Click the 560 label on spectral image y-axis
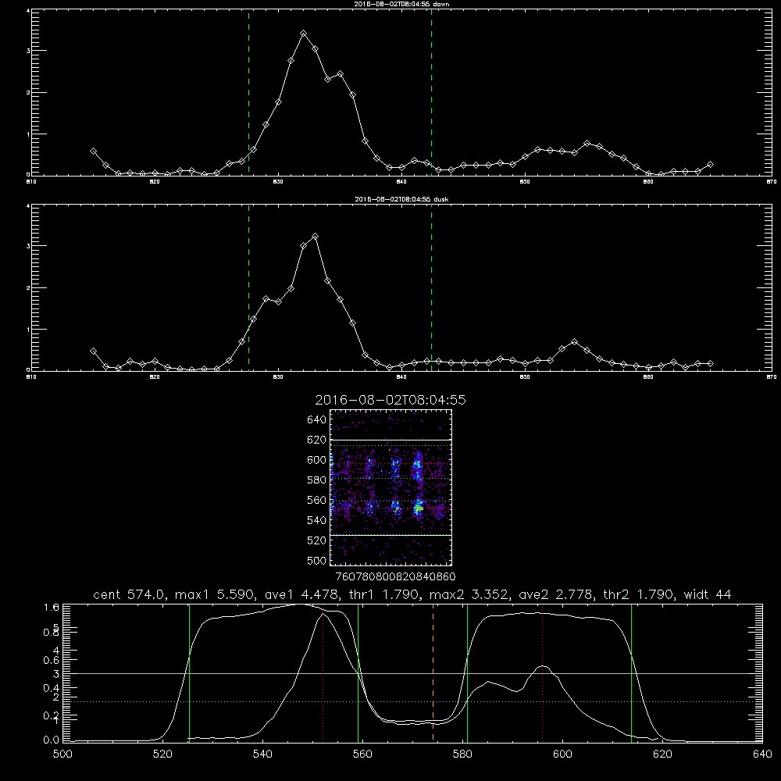Viewport: 781px width, 781px height. pyautogui.click(x=316, y=500)
